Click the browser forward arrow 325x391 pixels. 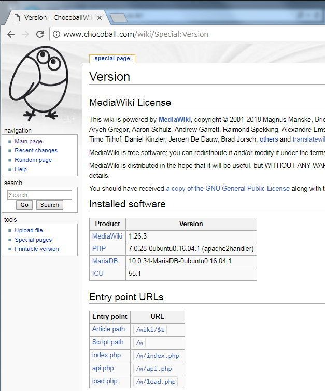coord(25,34)
